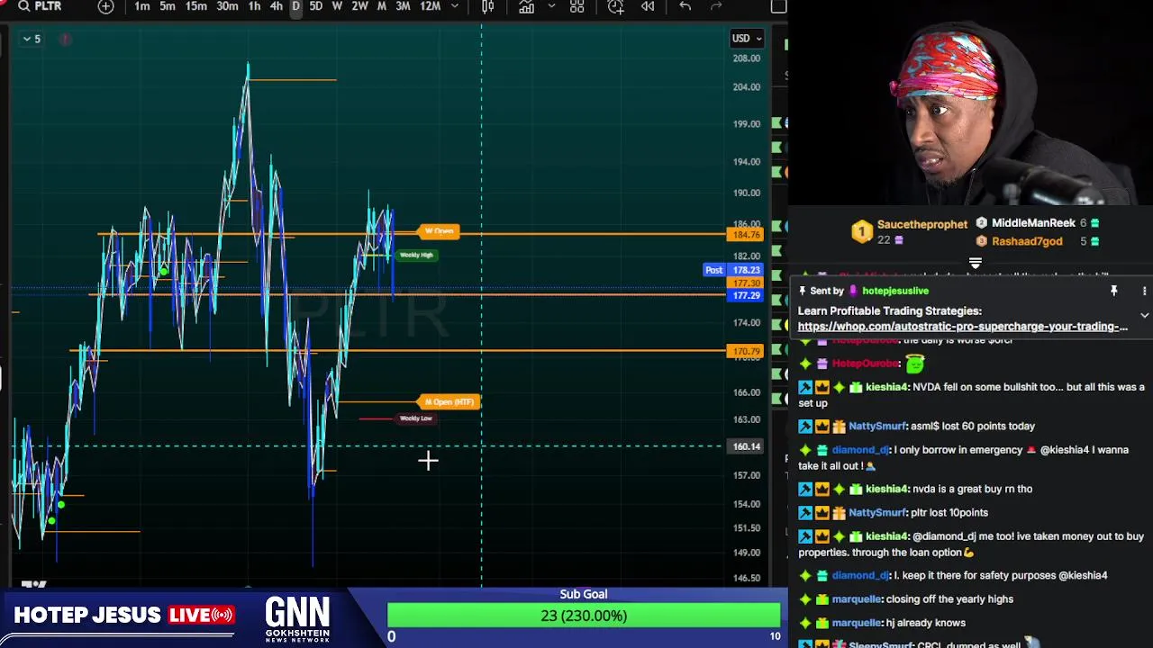This screenshot has width=1153, height=648.
Task: Expand the pinned chat message chevron
Action: (1144, 316)
